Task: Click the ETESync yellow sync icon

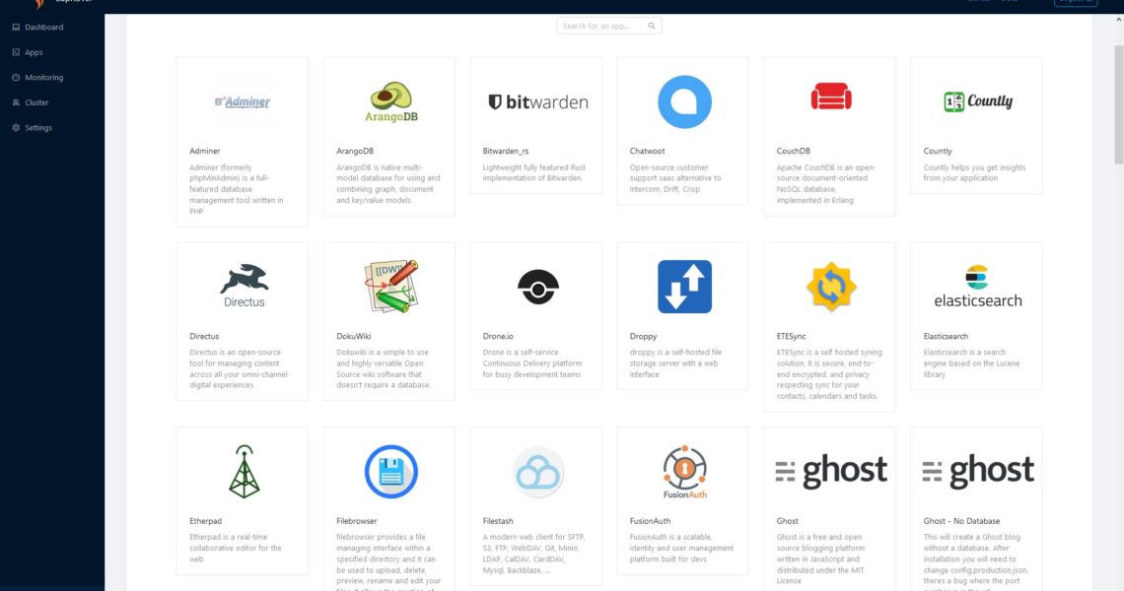Action: tap(831, 287)
